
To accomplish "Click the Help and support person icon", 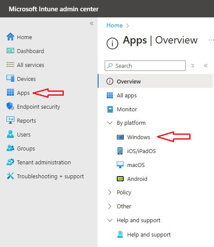I will [x=120, y=234].
